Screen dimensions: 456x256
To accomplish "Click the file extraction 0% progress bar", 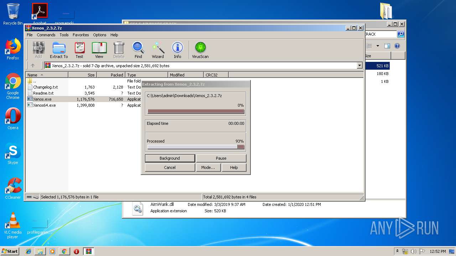I will (196, 111).
